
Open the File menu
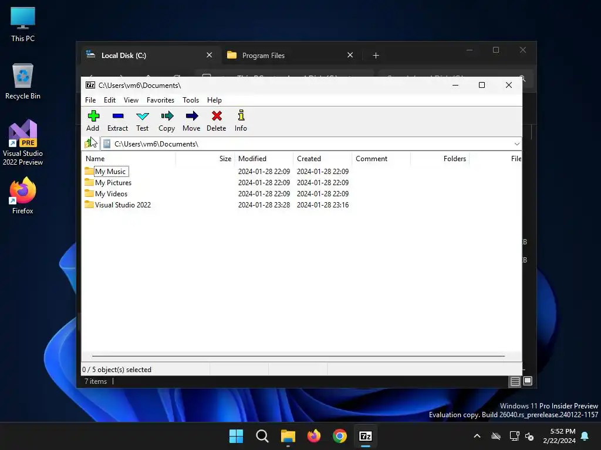(90, 100)
